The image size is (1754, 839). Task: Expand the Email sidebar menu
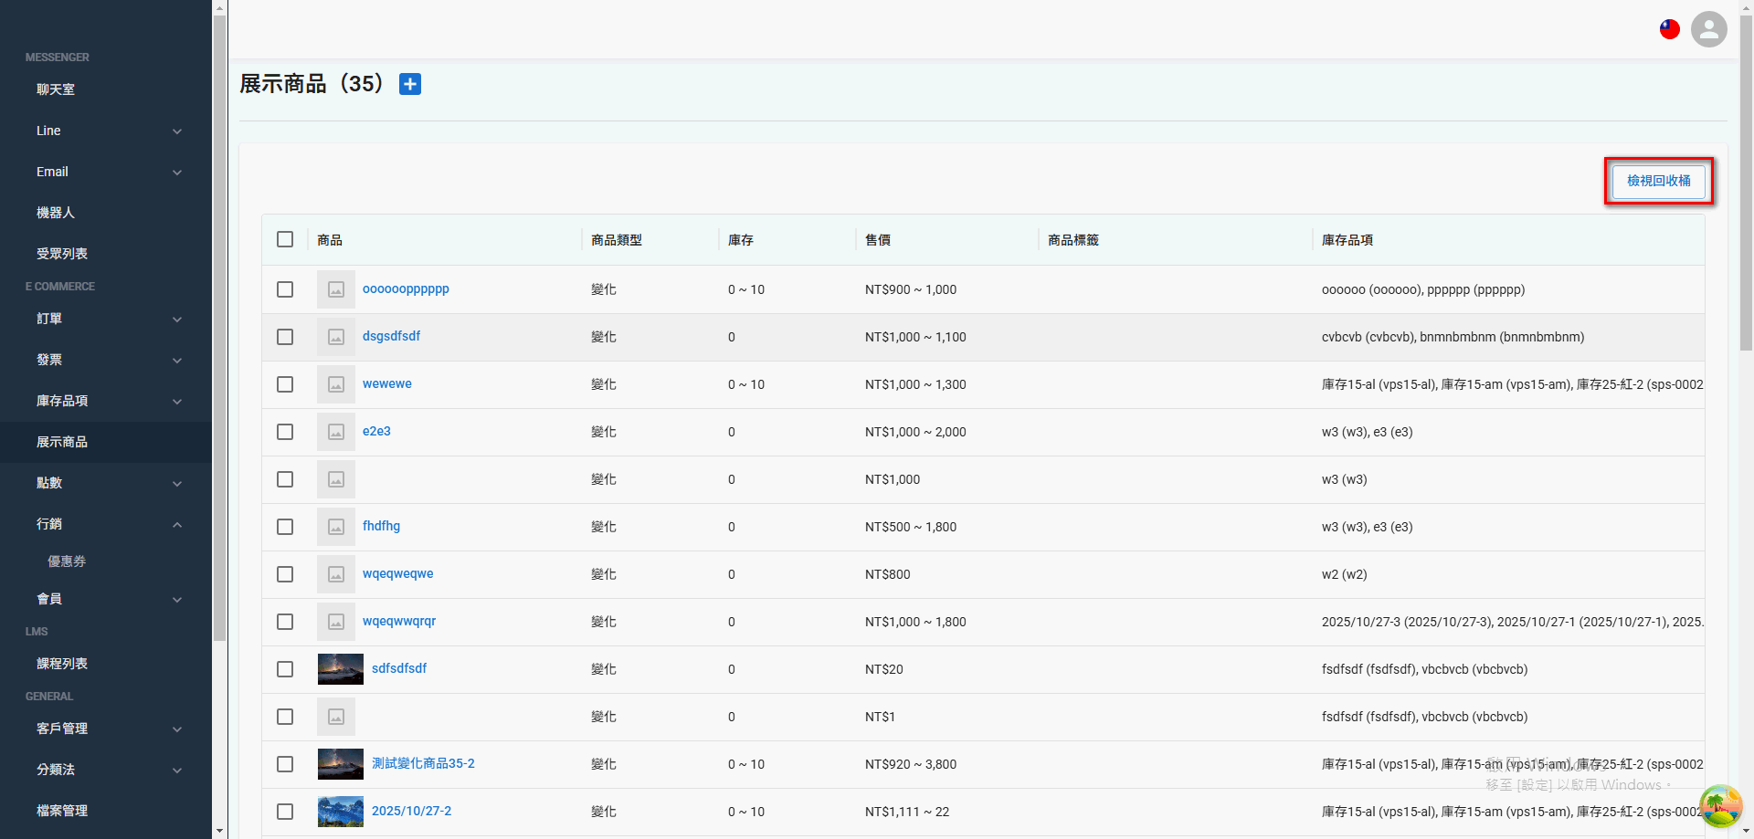click(106, 172)
